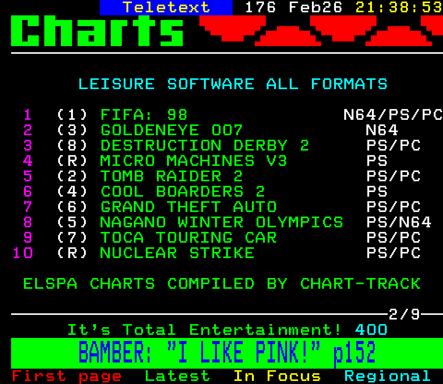This screenshot has width=443, height=384.
Task: Click the green Charts title
Action: (x=97, y=31)
